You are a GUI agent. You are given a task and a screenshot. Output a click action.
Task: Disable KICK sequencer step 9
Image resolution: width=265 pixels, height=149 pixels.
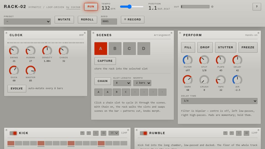pyautogui.click(x=71, y=143)
